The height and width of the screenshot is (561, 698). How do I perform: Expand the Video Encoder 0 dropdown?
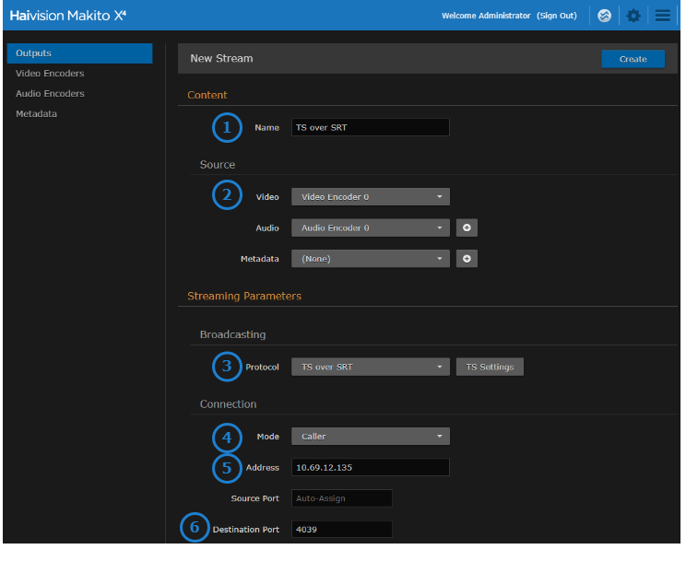tap(370, 197)
